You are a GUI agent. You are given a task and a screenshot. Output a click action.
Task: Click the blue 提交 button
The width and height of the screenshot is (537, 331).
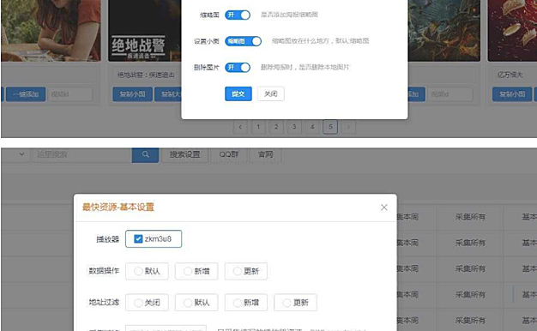click(x=238, y=93)
